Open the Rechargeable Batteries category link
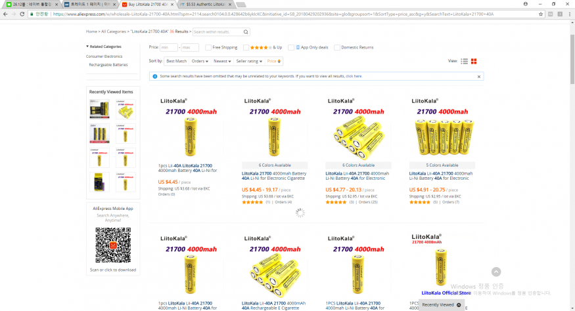Screen dimensions: 575x311 (x=108, y=65)
